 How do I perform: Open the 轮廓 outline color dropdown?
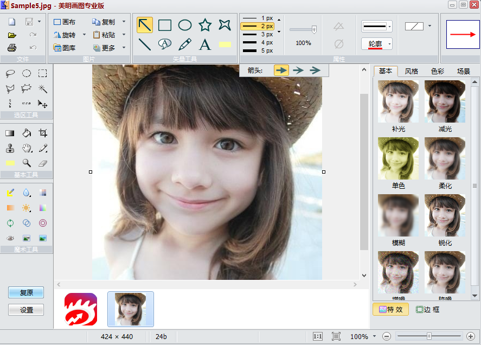pyautogui.click(x=389, y=44)
